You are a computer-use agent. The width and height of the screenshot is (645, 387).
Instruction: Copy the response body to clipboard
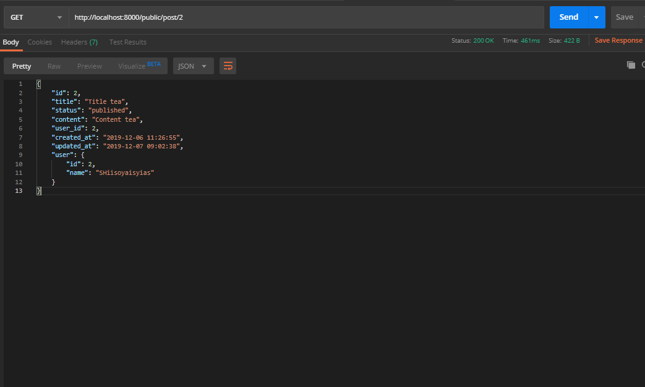click(631, 64)
